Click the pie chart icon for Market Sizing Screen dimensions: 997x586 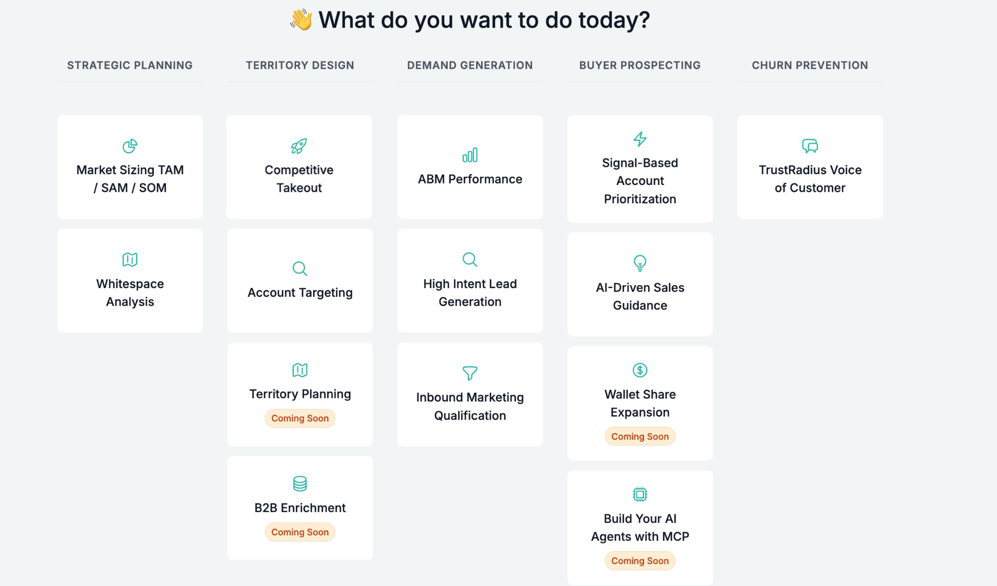point(129,146)
